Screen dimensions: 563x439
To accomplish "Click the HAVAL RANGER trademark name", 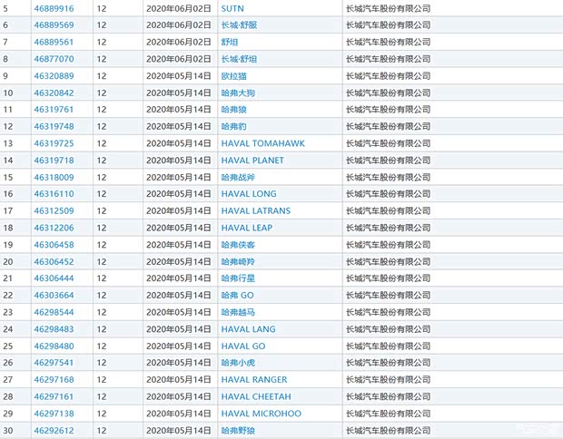I will point(254,380).
